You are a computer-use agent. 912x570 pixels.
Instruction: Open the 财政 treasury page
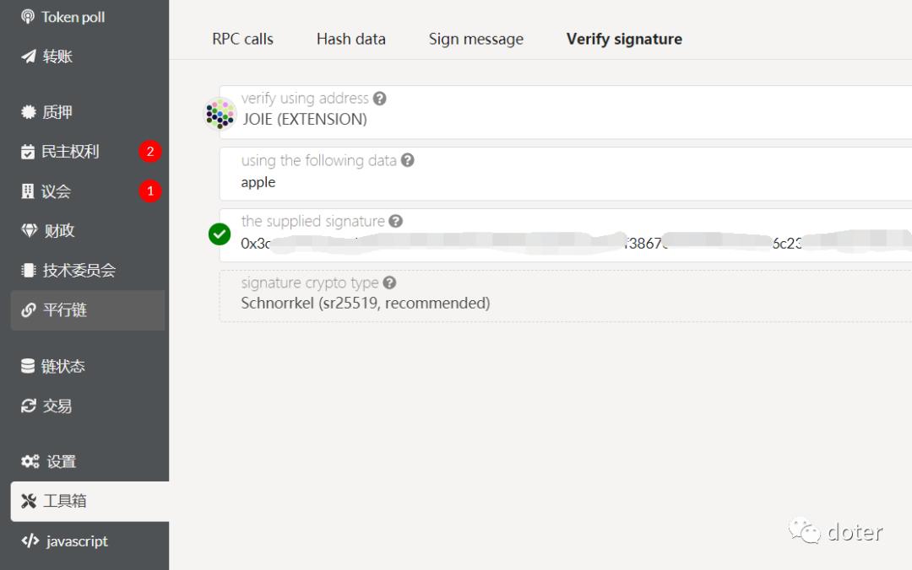coord(59,231)
